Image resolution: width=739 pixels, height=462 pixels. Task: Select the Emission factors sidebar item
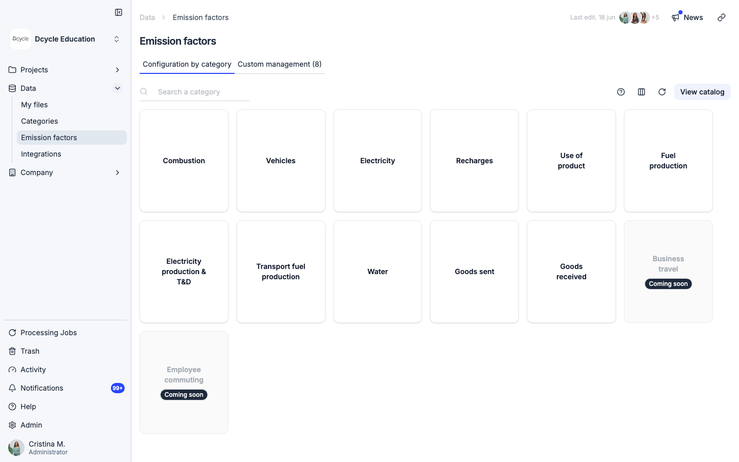point(72,138)
